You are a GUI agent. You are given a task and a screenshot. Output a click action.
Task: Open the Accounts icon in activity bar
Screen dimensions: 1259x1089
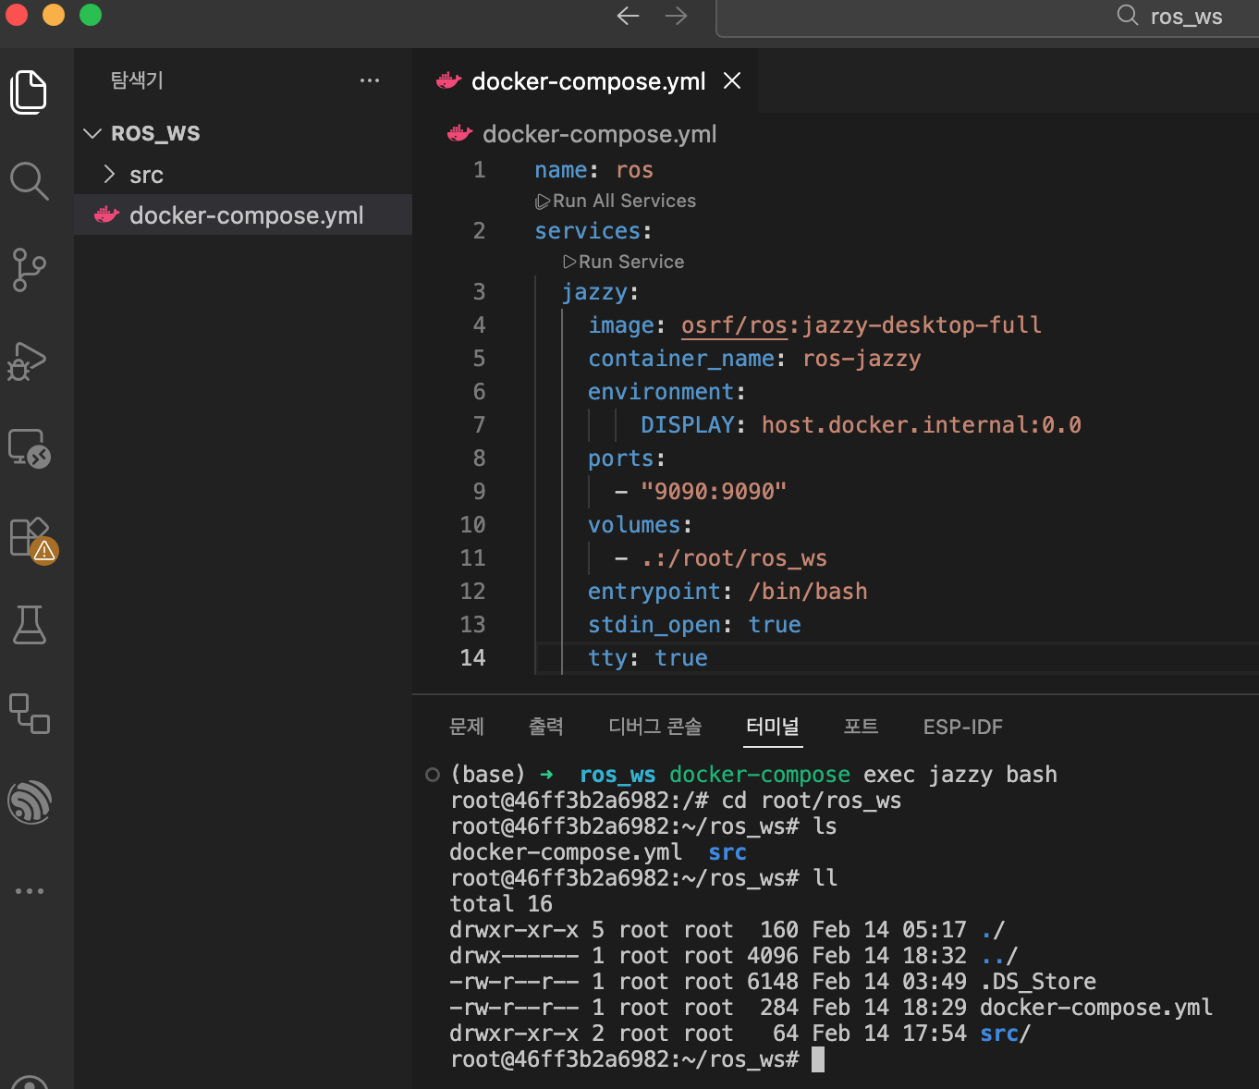(x=29, y=1082)
